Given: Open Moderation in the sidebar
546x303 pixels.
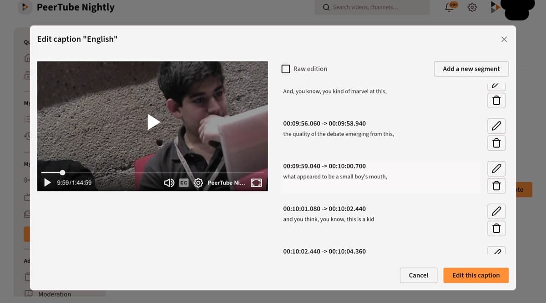Looking at the screenshot, I should pyautogui.click(x=55, y=294).
